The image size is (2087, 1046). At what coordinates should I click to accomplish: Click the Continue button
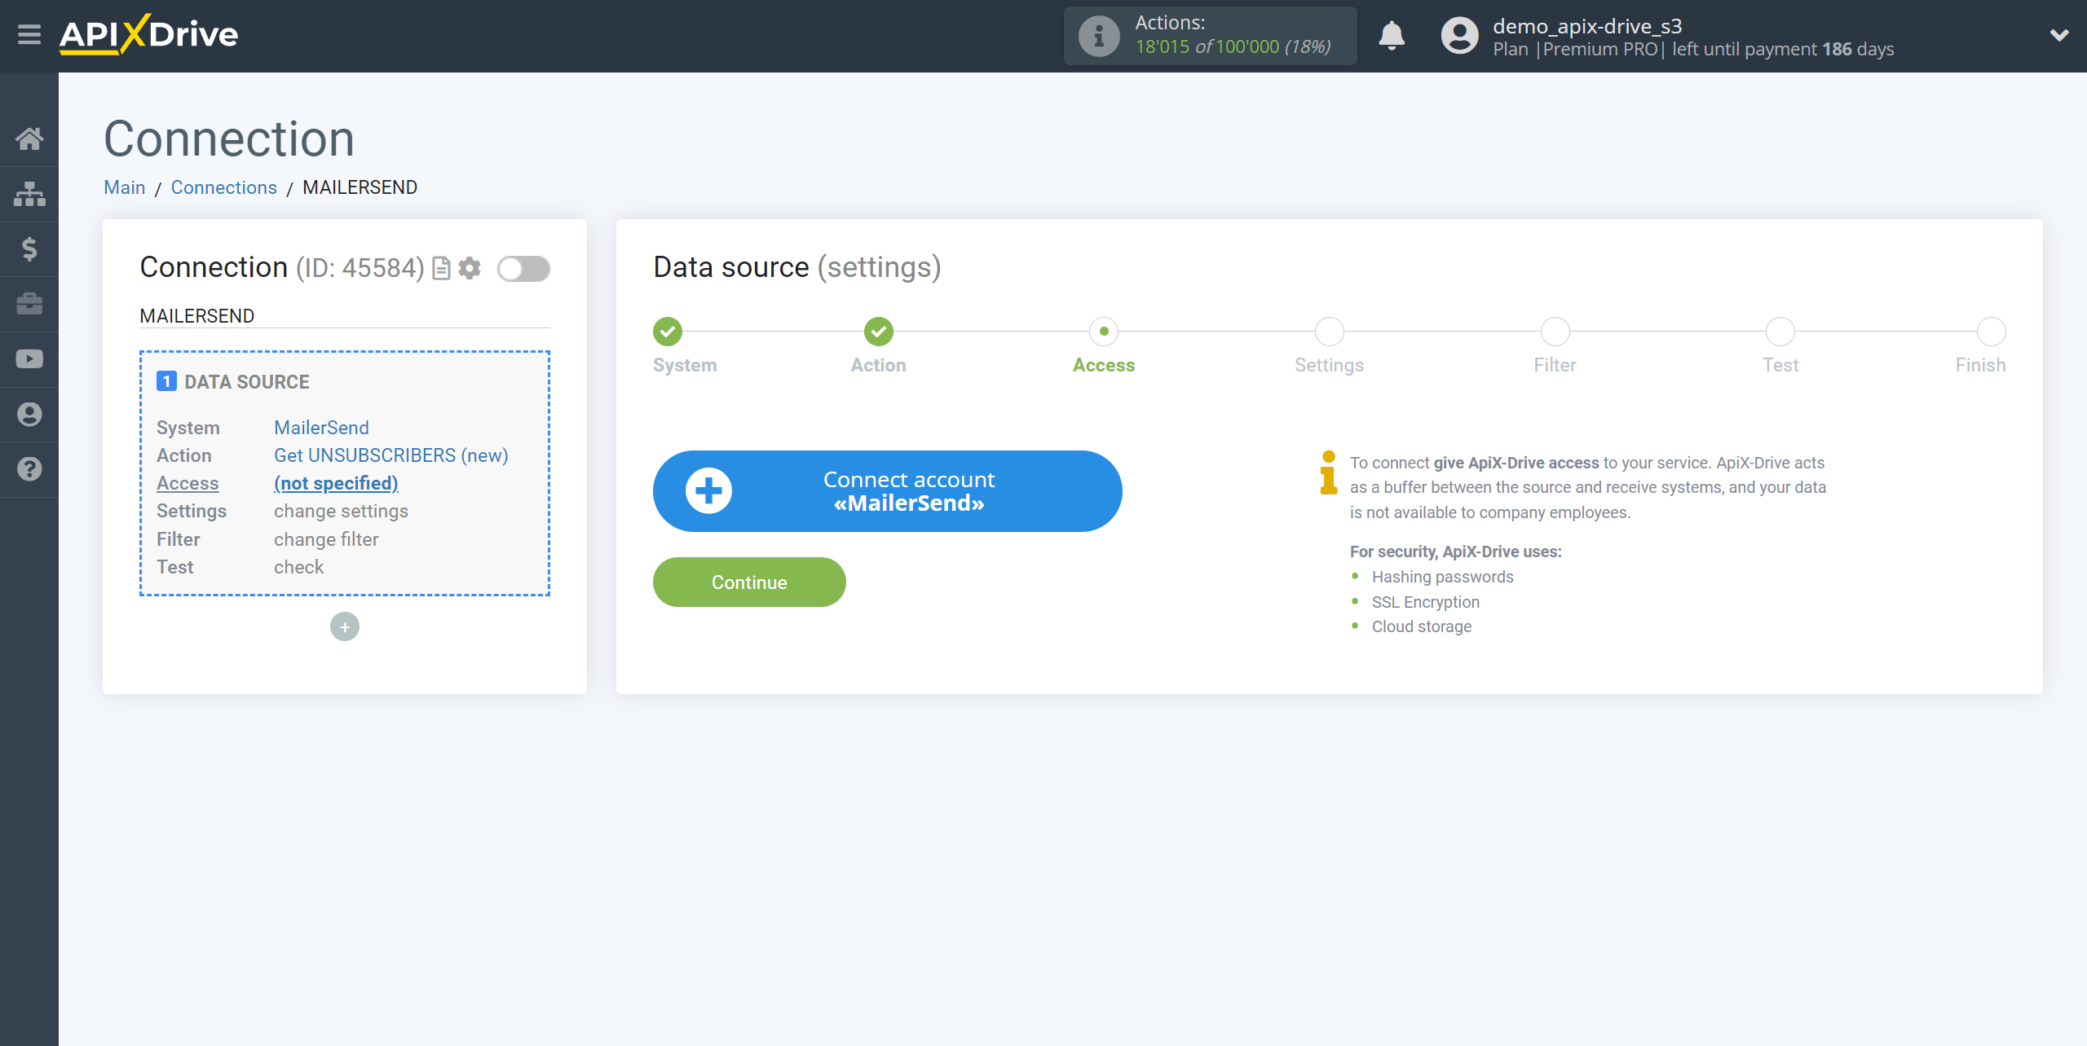pyautogui.click(x=748, y=582)
